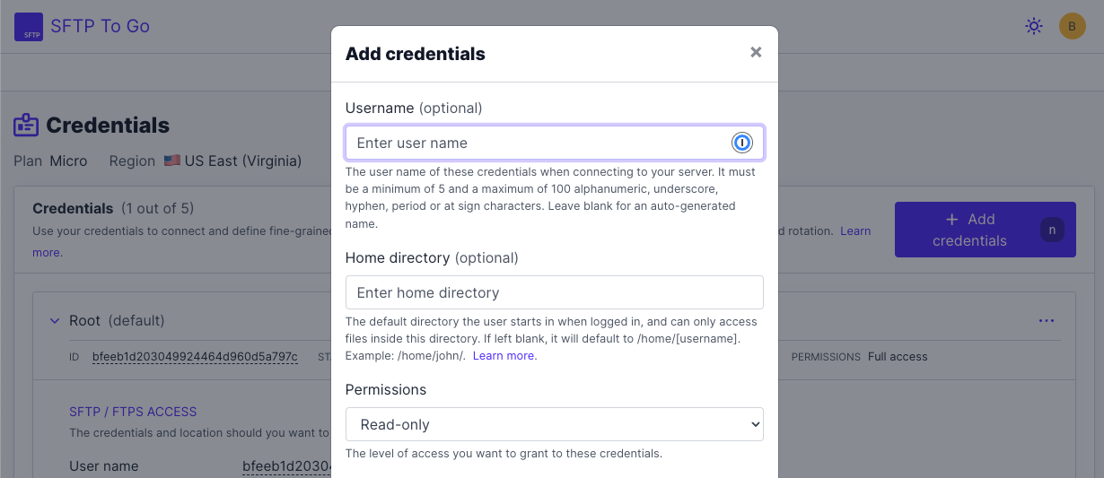Click the plus icon in Add credentials button
The image size is (1104, 478).
point(952,220)
